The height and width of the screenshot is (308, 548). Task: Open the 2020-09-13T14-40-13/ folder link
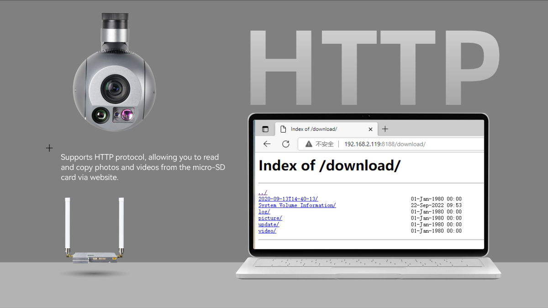288,199
